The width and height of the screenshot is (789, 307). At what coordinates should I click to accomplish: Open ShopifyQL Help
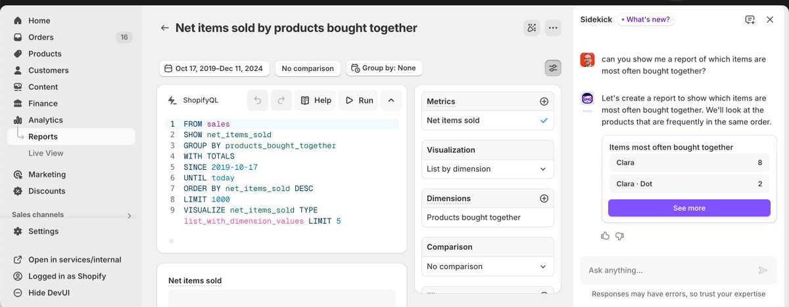pos(316,100)
